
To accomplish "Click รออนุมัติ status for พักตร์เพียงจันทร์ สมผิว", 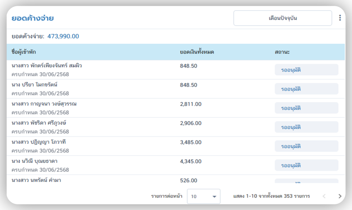I will point(306,70).
